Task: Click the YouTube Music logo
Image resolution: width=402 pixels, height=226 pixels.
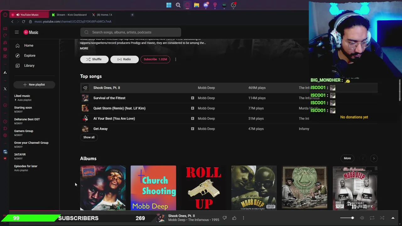Action: 31,32
